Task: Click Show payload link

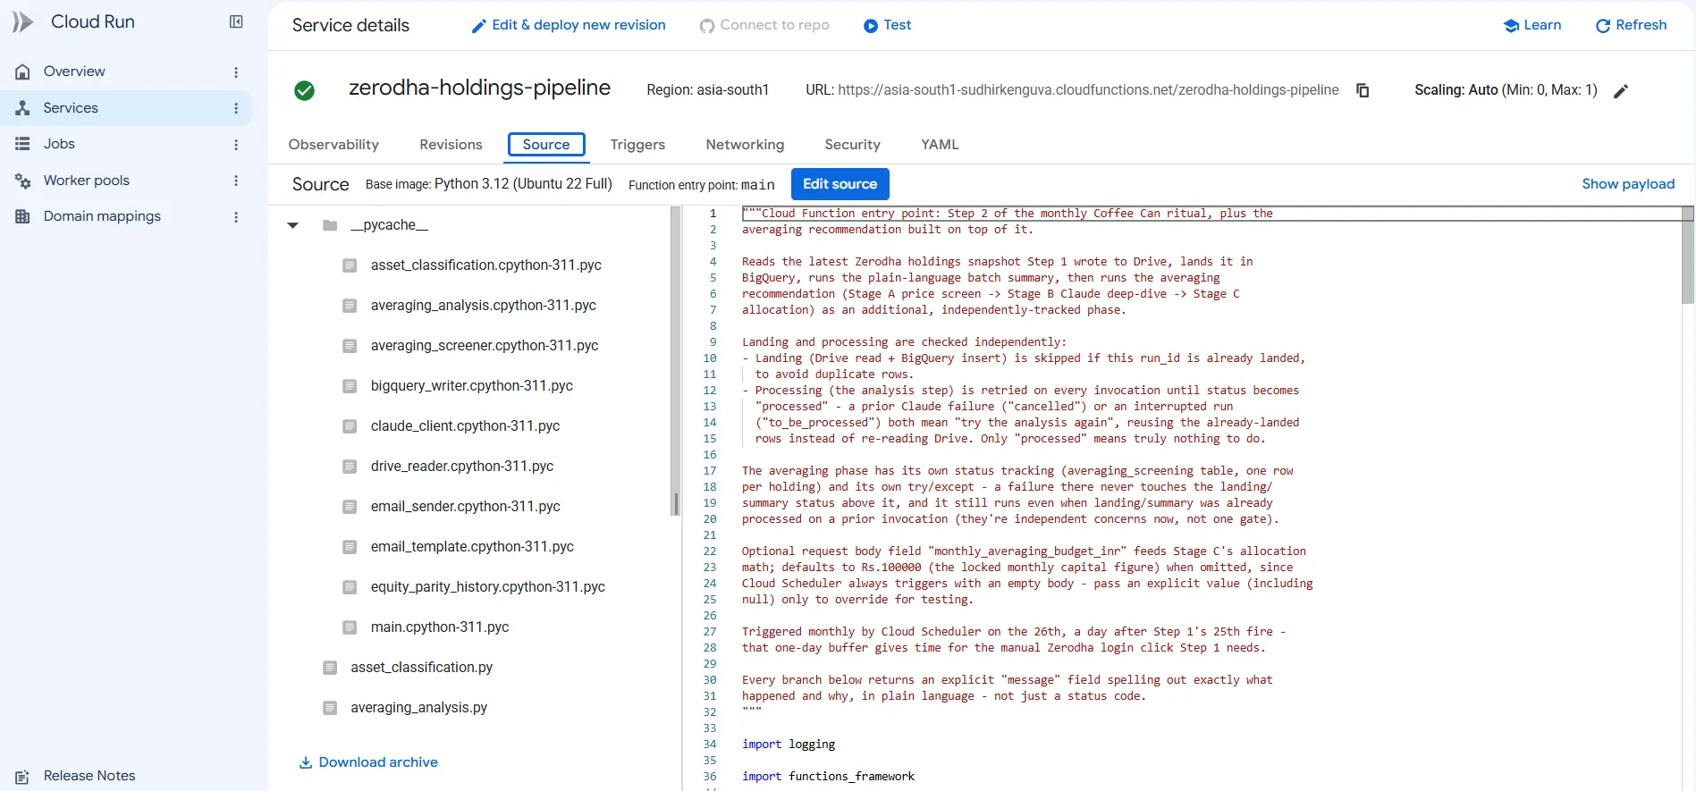Action: tap(1628, 184)
